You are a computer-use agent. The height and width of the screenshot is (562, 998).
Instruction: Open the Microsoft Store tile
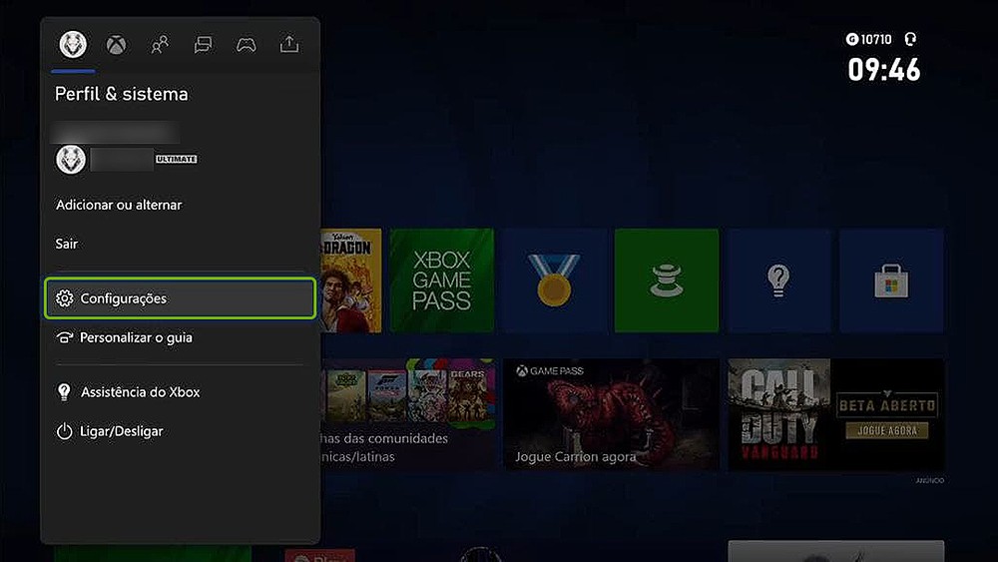890,281
